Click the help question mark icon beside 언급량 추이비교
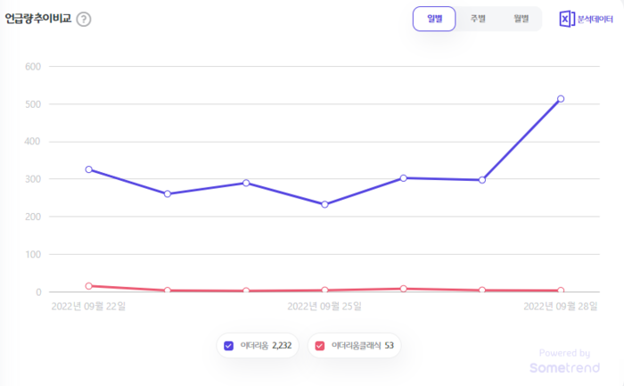The image size is (624, 386). [84, 20]
